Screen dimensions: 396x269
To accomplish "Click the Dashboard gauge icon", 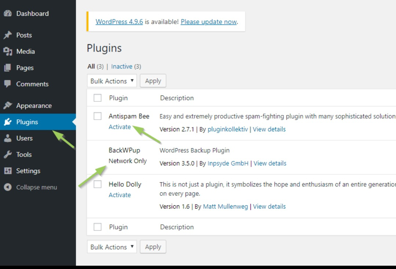I will coord(8,14).
